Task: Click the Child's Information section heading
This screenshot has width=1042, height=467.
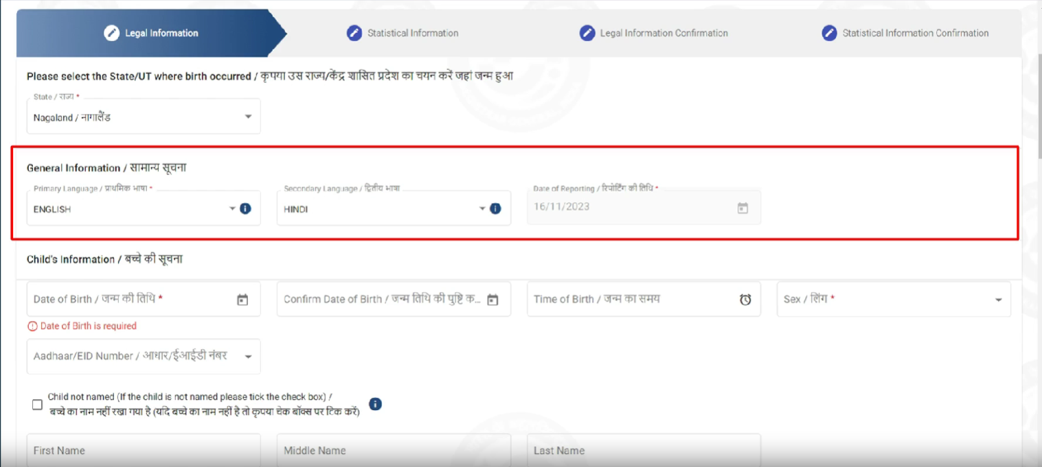Action: (x=104, y=259)
